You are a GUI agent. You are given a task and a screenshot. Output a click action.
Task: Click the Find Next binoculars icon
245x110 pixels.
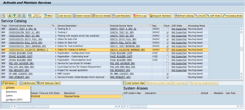(24, 15)
